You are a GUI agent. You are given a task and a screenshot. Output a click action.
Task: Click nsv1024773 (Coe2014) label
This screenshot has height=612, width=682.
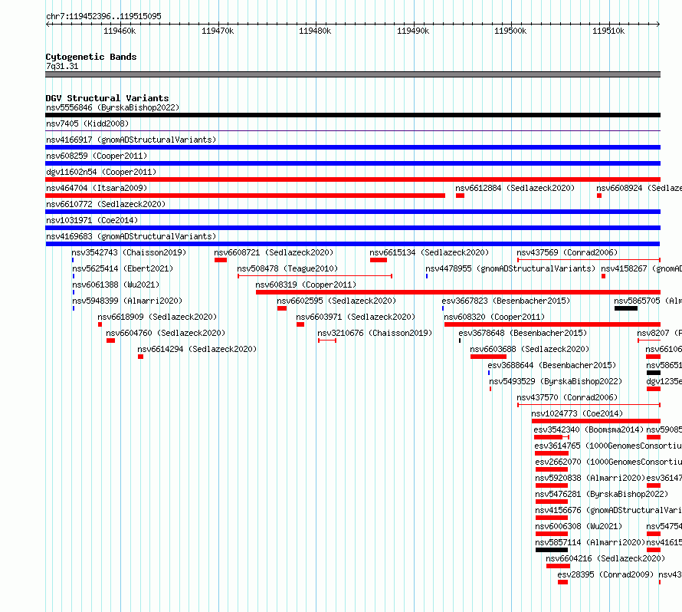tap(577, 413)
